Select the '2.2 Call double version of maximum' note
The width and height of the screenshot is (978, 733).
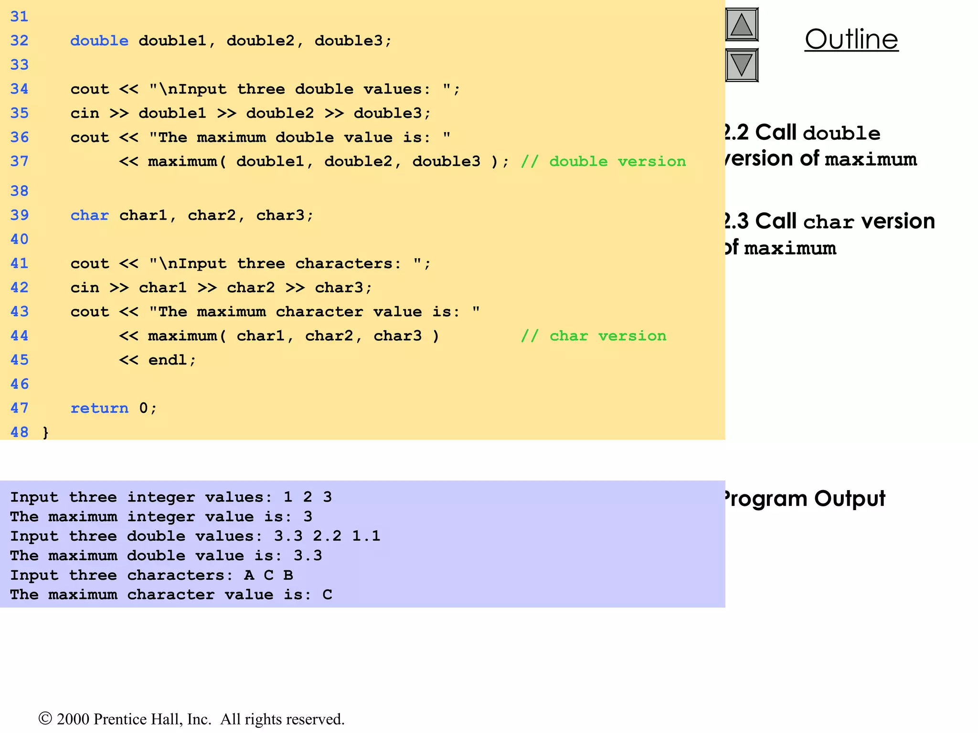819,146
